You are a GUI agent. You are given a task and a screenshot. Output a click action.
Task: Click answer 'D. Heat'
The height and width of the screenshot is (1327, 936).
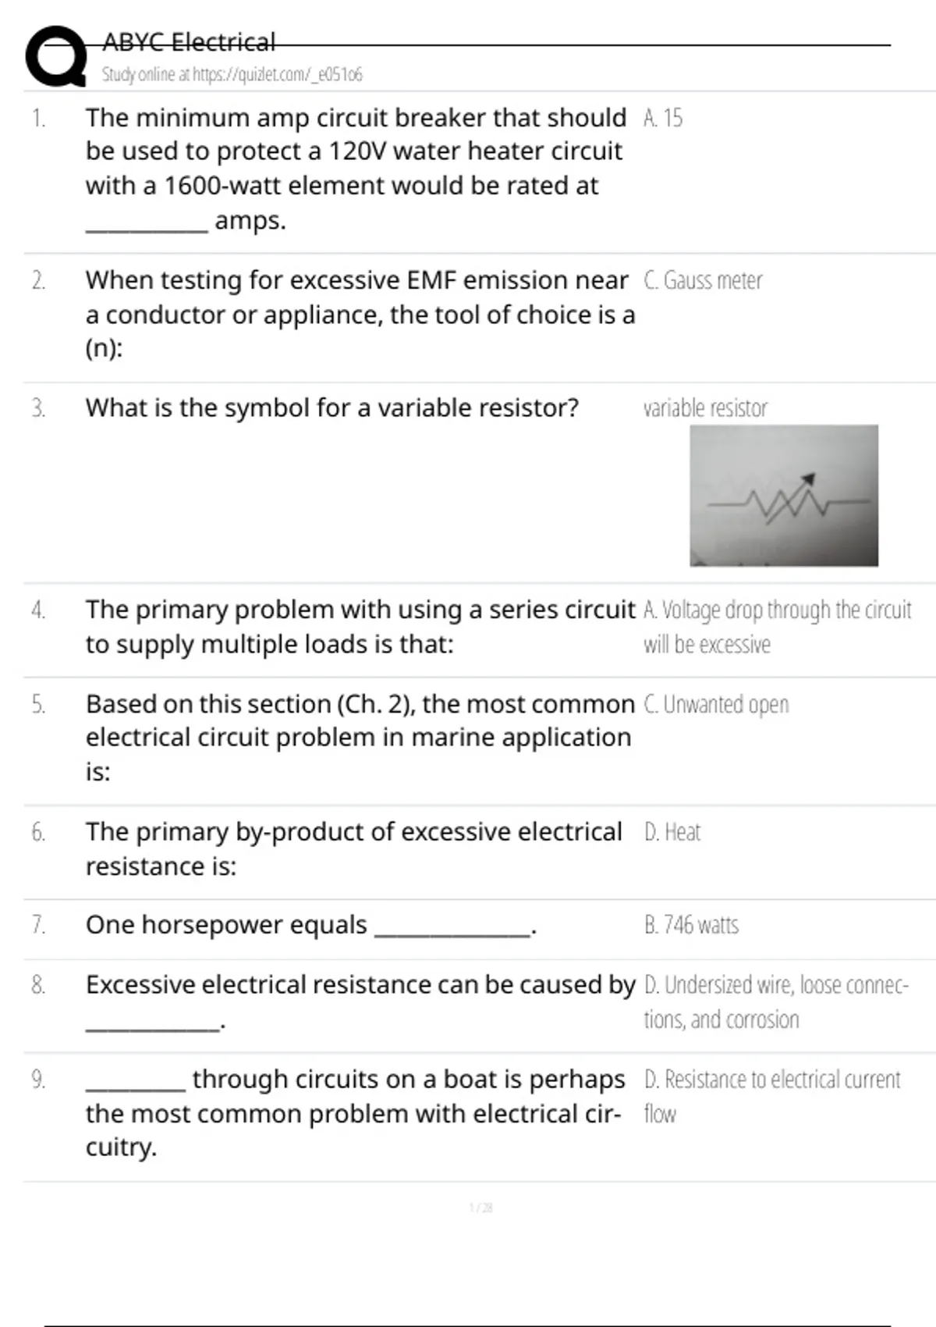tap(672, 832)
